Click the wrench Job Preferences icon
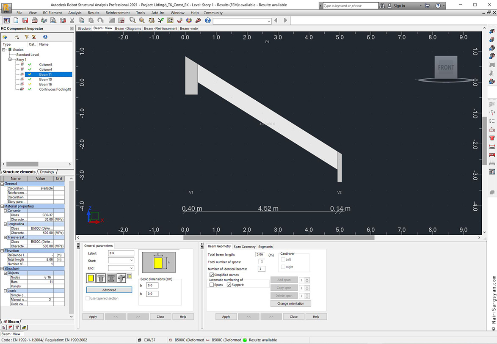The height and width of the screenshot is (344, 497). pyautogui.click(x=198, y=20)
